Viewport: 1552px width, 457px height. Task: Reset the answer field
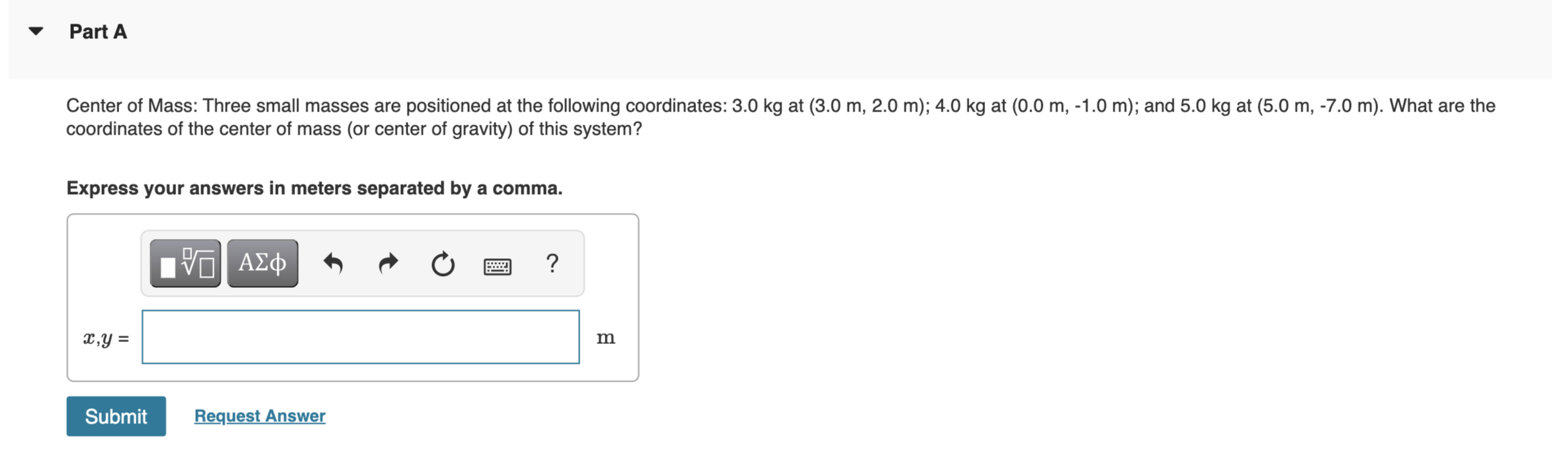[x=443, y=264]
